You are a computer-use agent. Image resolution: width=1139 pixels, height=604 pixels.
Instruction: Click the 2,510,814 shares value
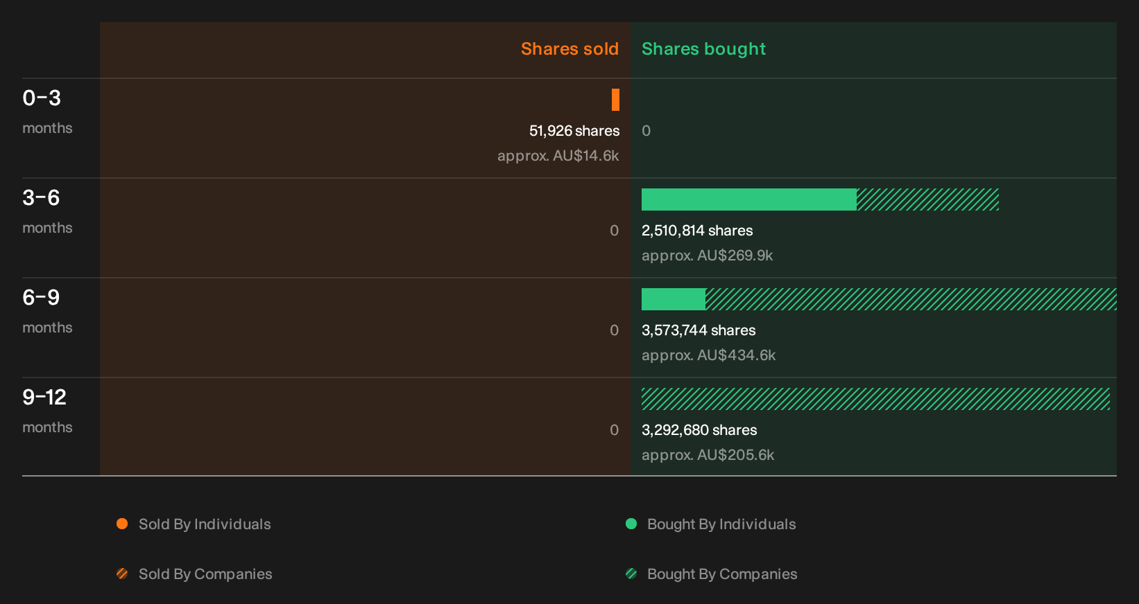[x=697, y=231]
